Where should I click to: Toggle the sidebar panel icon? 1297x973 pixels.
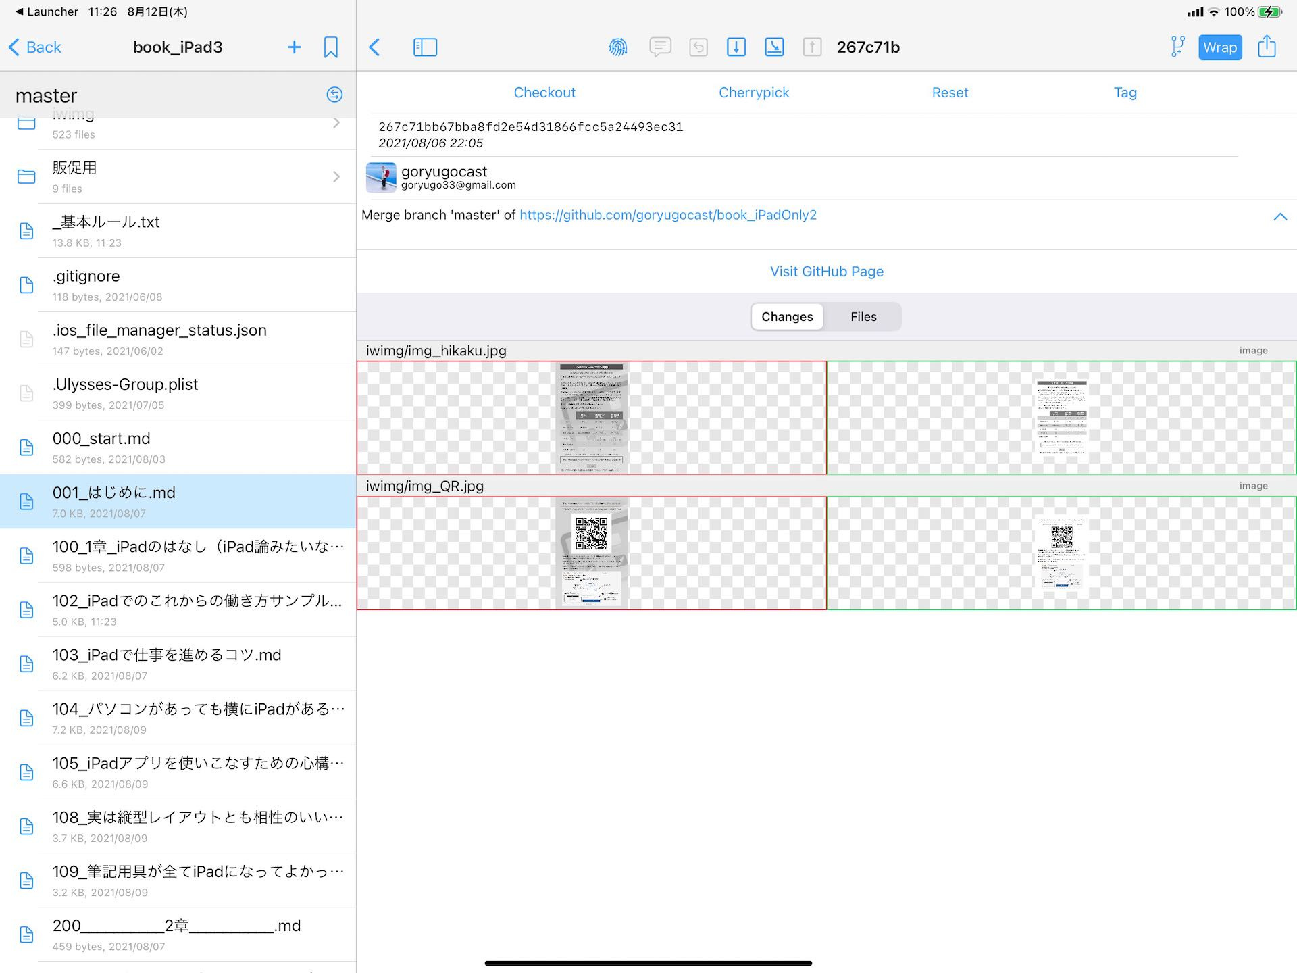pyautogui.click(x=425, y=47)
